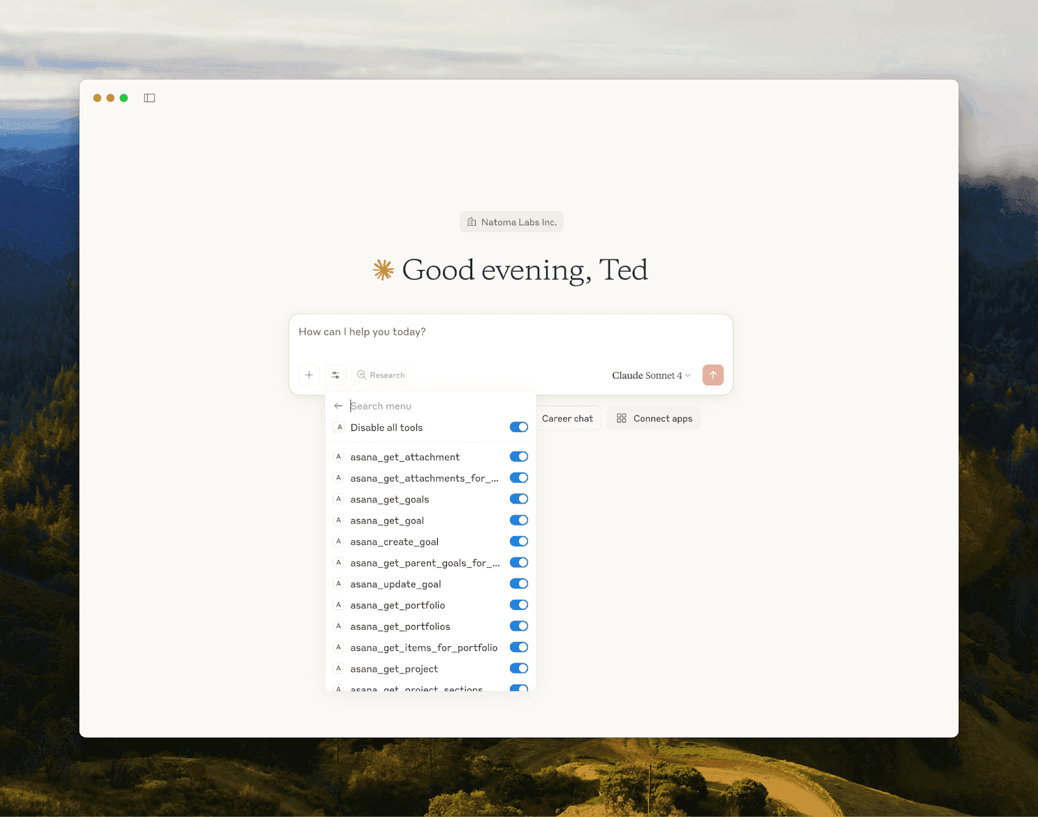Viewport: 1038px width, 817px height.
Task: Click the Asana icon beside asana_get_portfolios
Action: tap(338, 626)
